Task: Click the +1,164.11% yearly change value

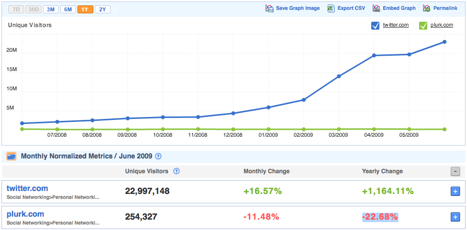Action: (388, 192)
